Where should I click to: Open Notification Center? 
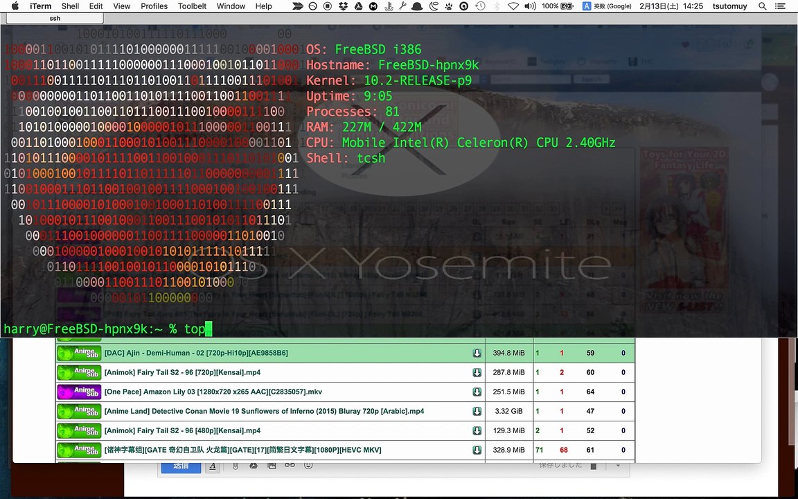coord(779,6)
